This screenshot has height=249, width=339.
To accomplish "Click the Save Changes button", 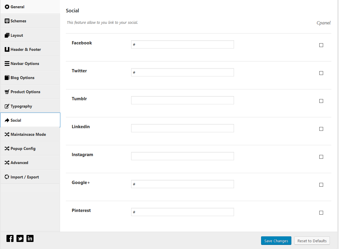I will [x=276, y=241].
